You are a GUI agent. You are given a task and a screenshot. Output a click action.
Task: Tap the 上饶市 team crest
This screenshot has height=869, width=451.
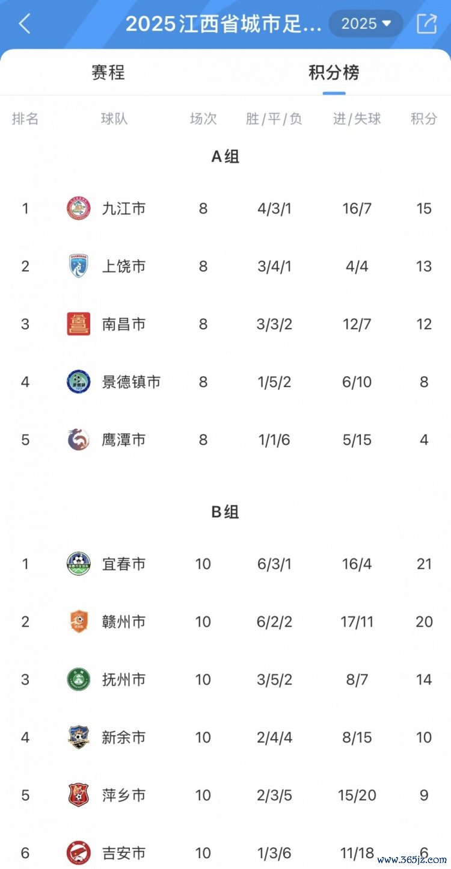pyautogui.click(x=78, y=266)
